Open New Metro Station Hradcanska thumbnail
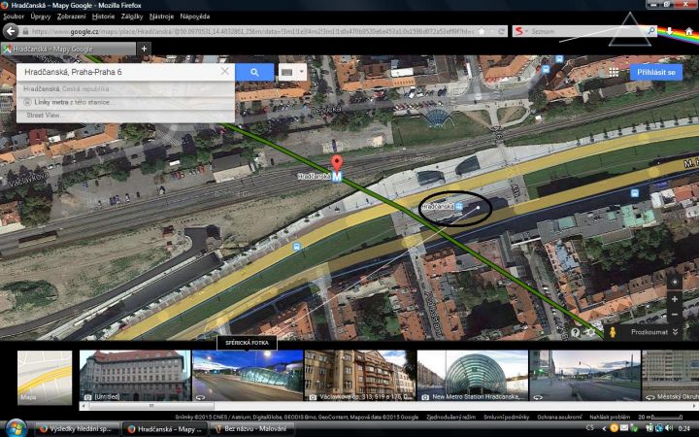This screenshot has width=699, height=437. (x=473, y=376)
